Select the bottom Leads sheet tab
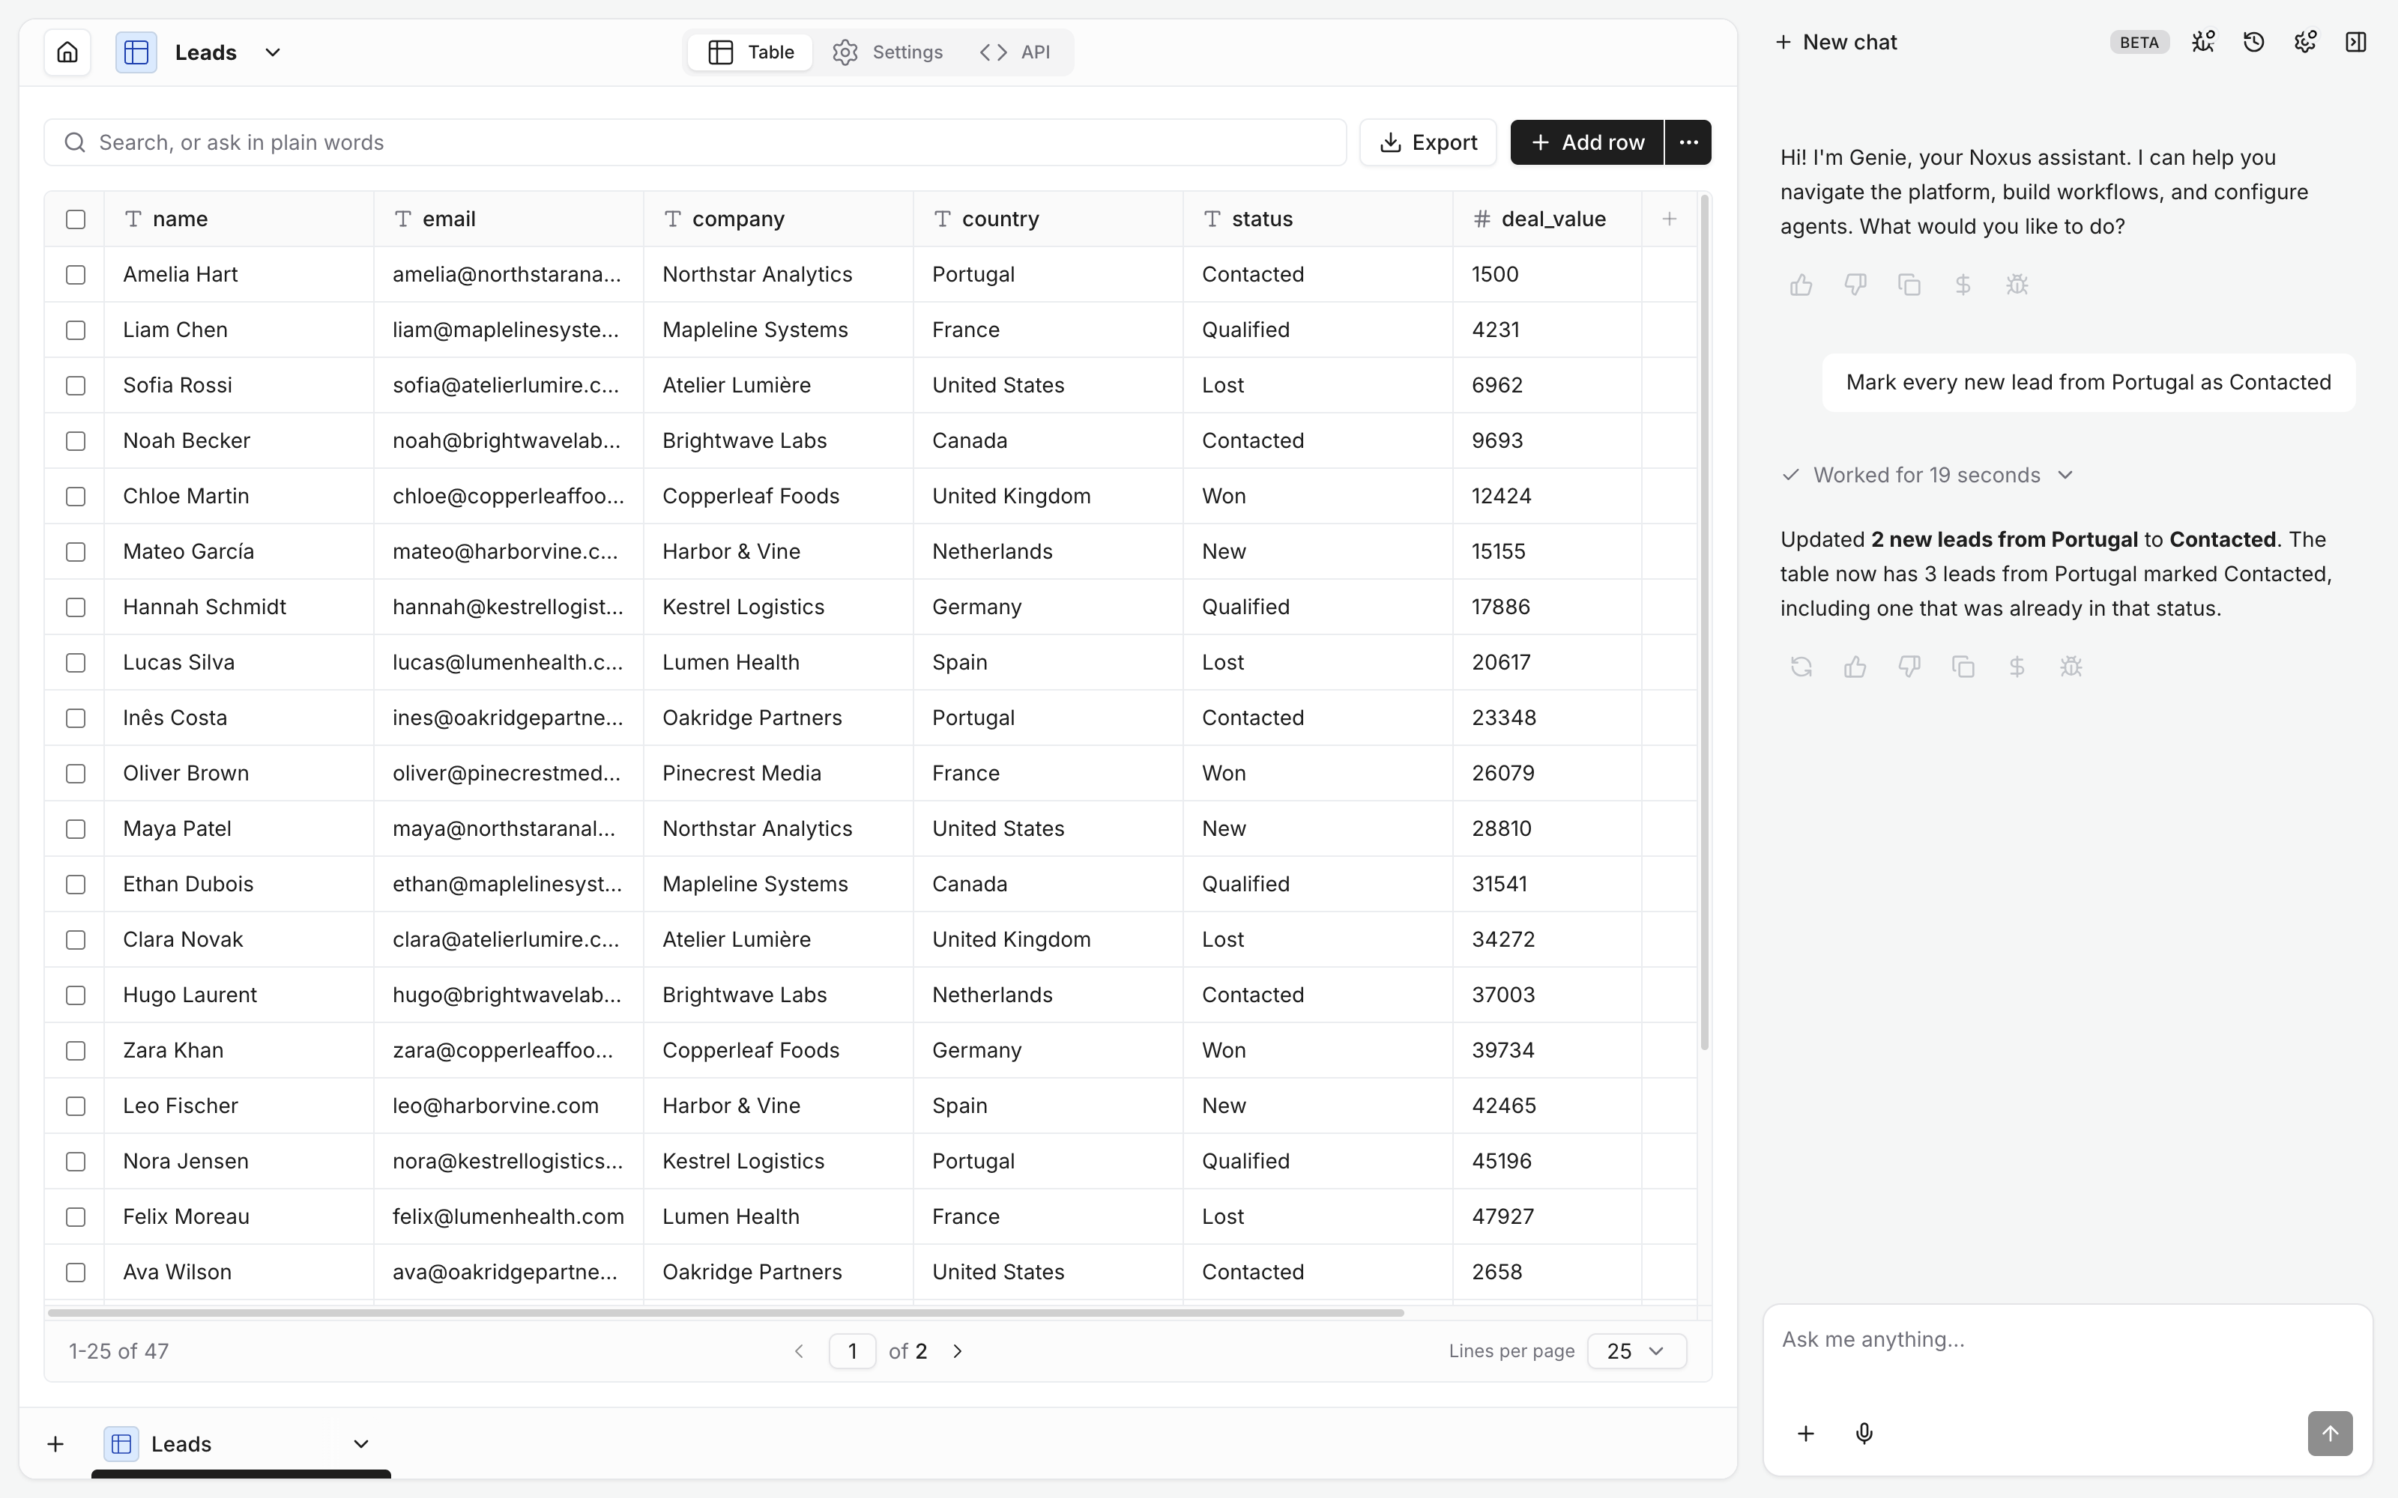The width and height of the screenshot is (2398, 1498). (x=240, y=1445)
